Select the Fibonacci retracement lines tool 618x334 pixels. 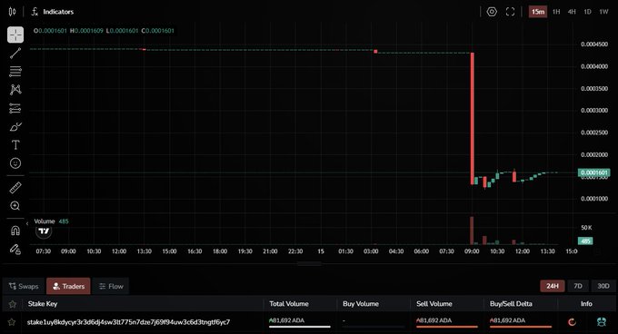(15, 71)
